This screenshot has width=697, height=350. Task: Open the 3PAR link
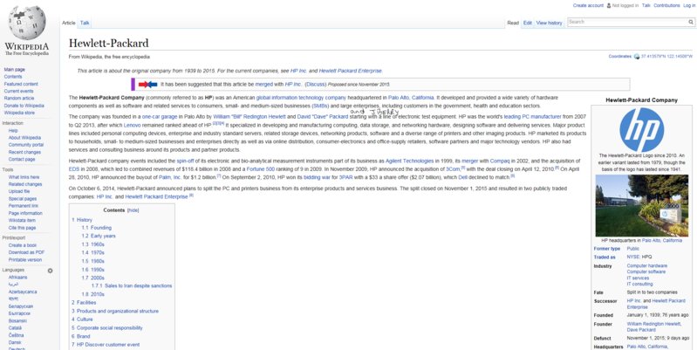345,177
